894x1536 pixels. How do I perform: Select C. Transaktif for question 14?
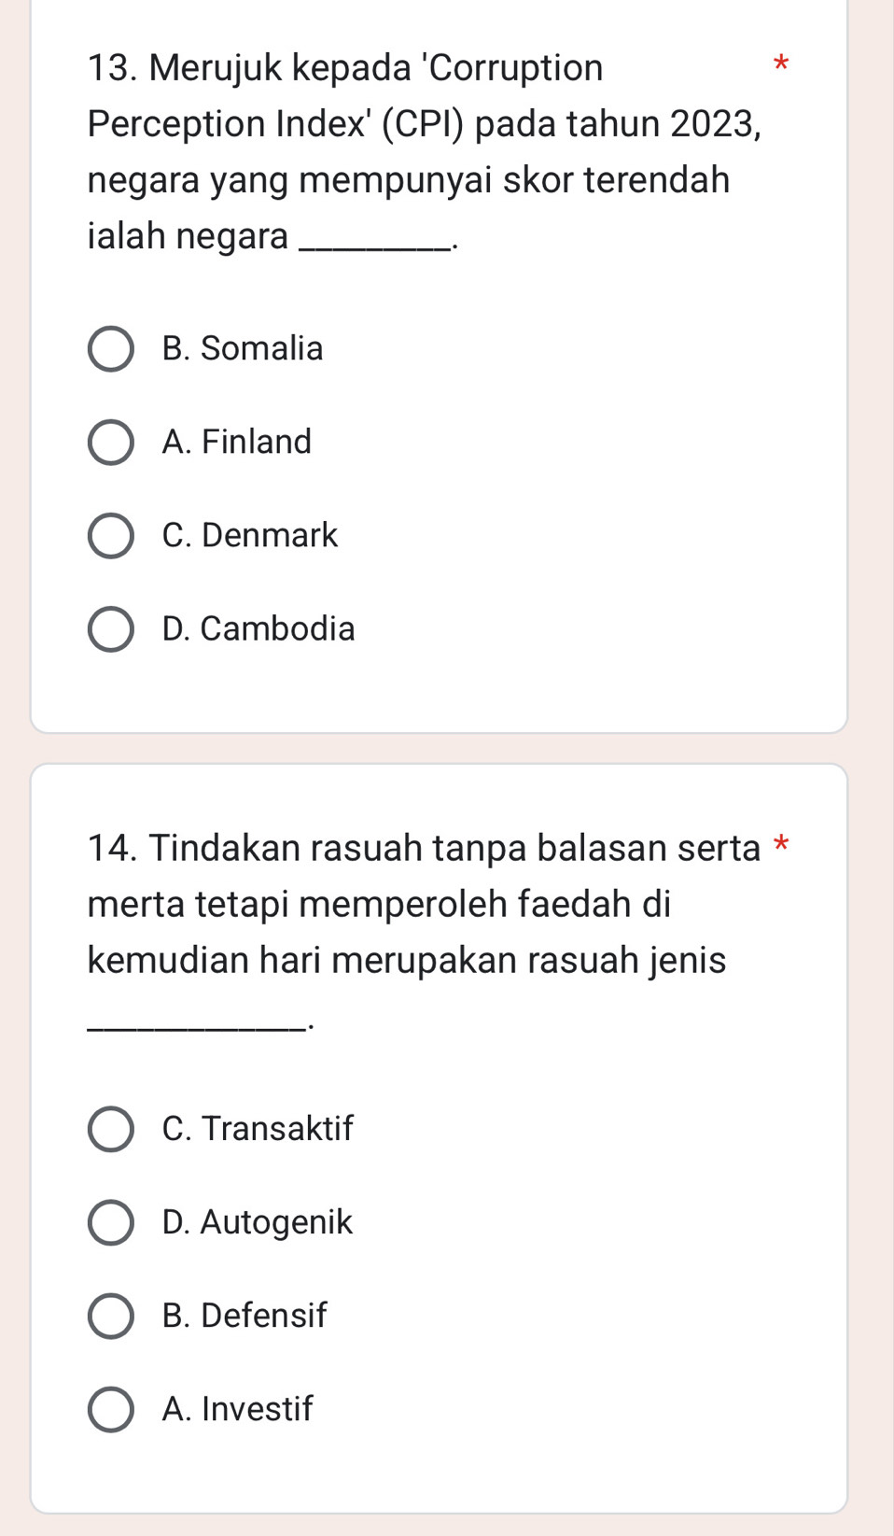coord(109,1128)
